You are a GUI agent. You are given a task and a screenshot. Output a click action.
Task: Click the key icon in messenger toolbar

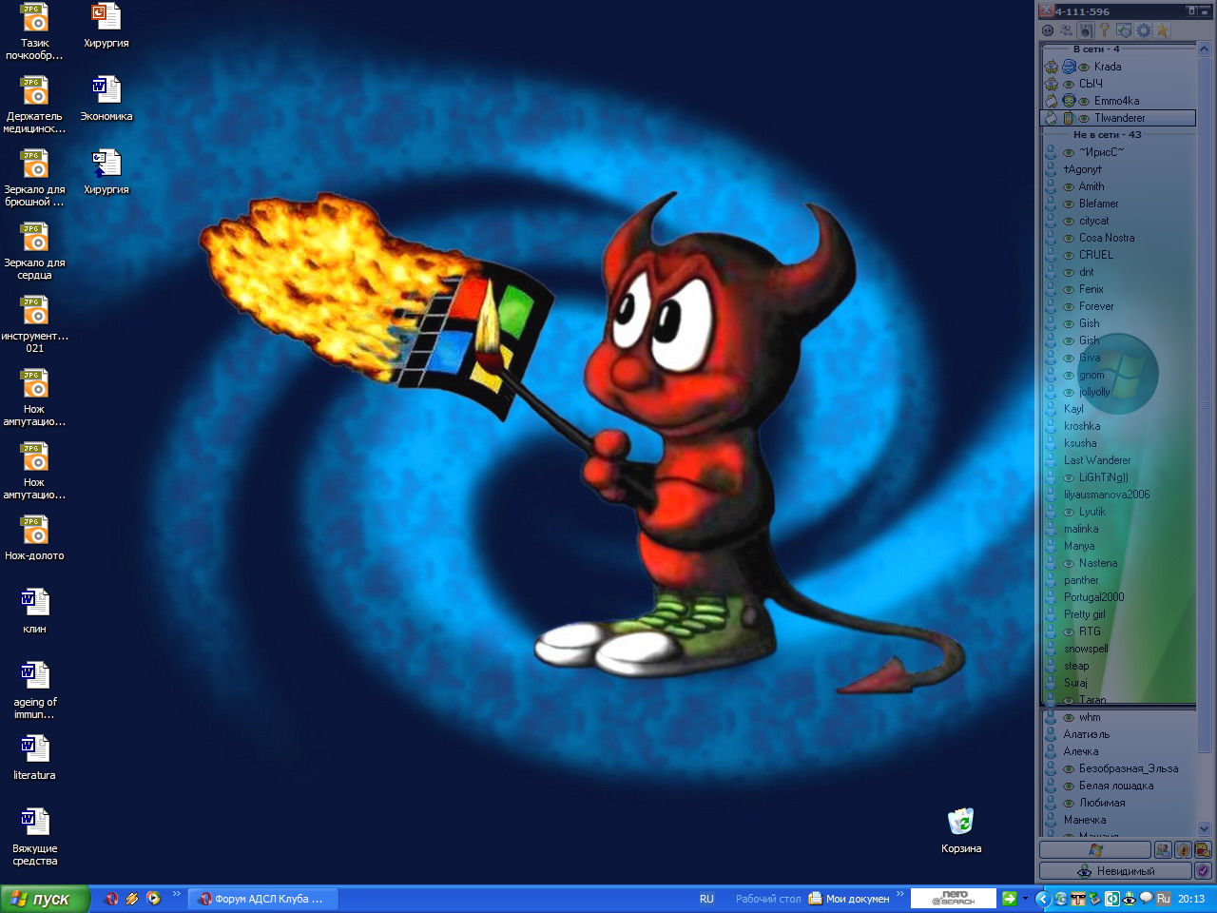pos(1104,30)
